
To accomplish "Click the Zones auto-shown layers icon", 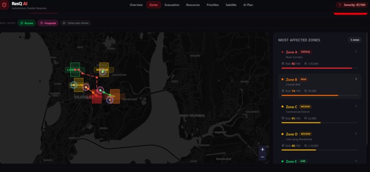I will (64, 23).
